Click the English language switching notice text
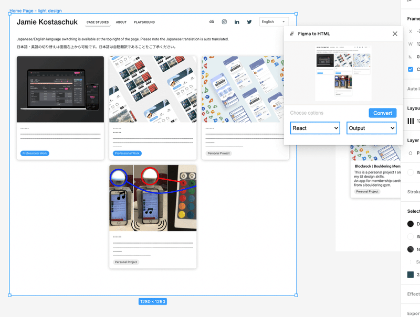Screen dimensions: 420x317 click(x=123, y=39)
